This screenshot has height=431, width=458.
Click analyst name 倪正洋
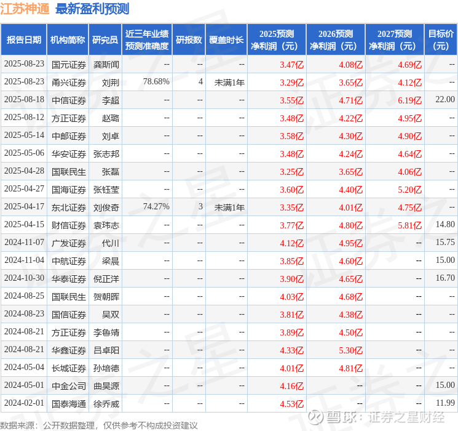click(x=106, y=279)
